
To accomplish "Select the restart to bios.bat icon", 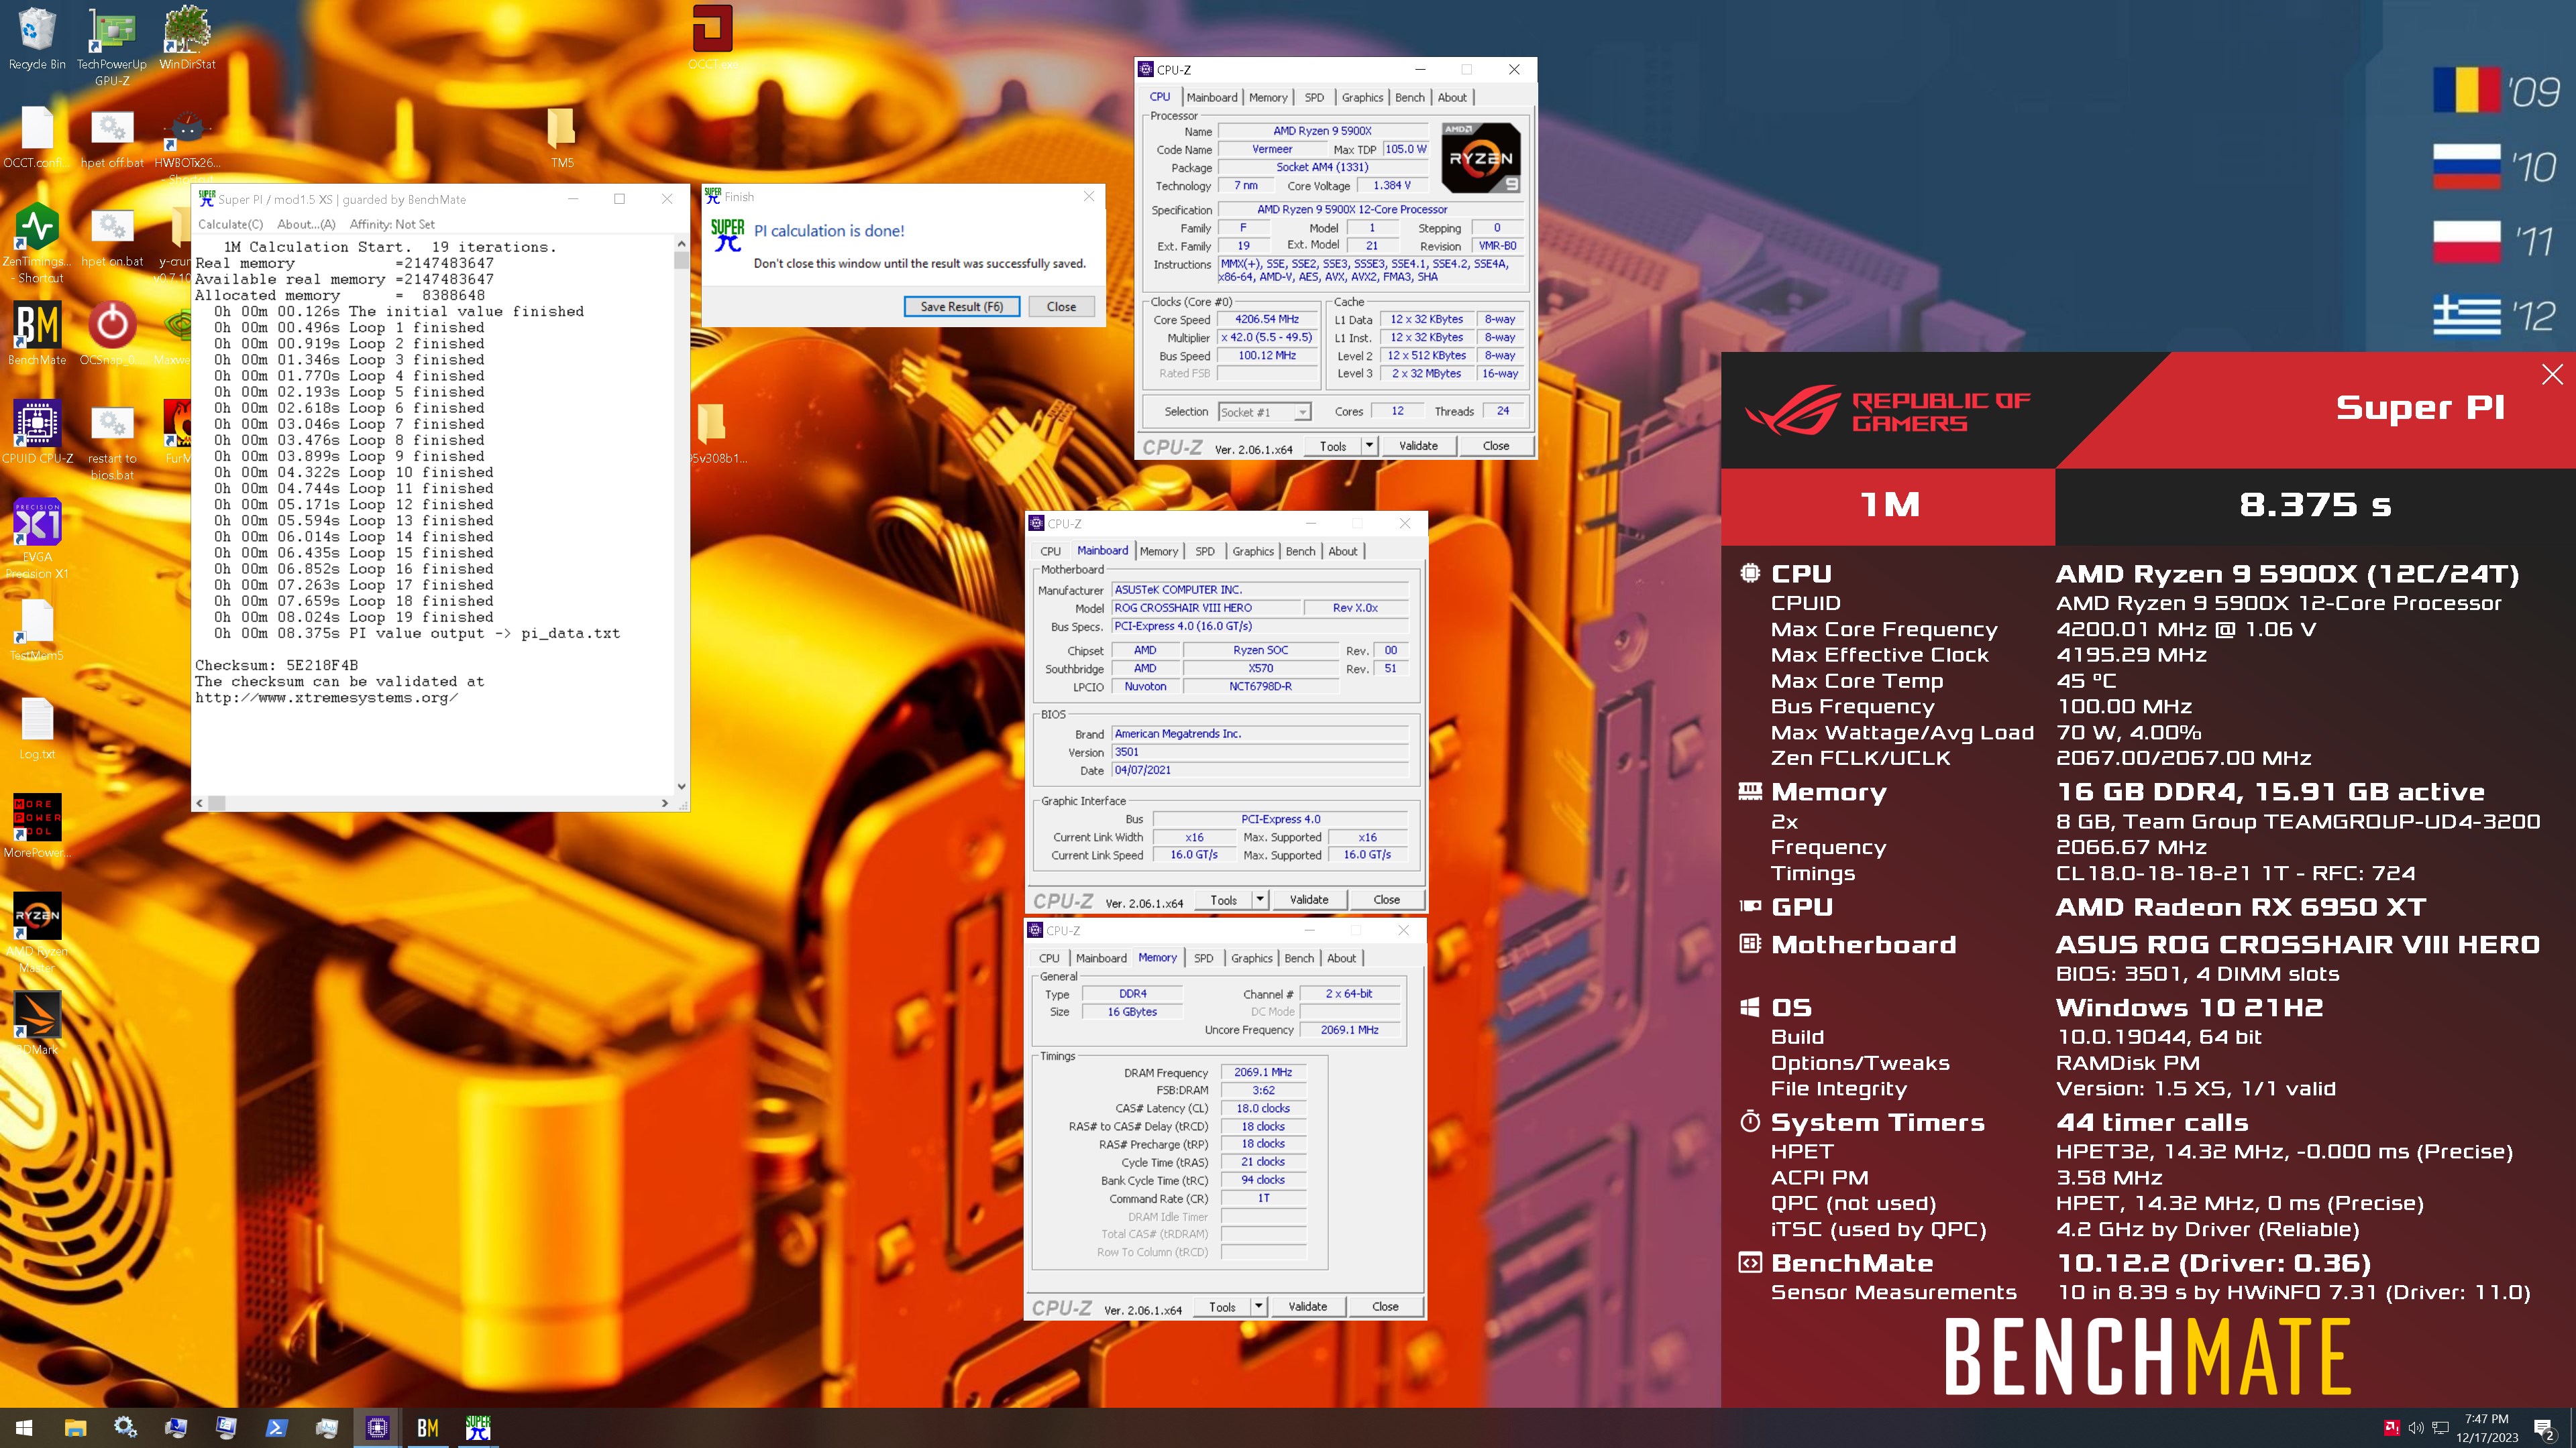I will (x=112, y=442).
